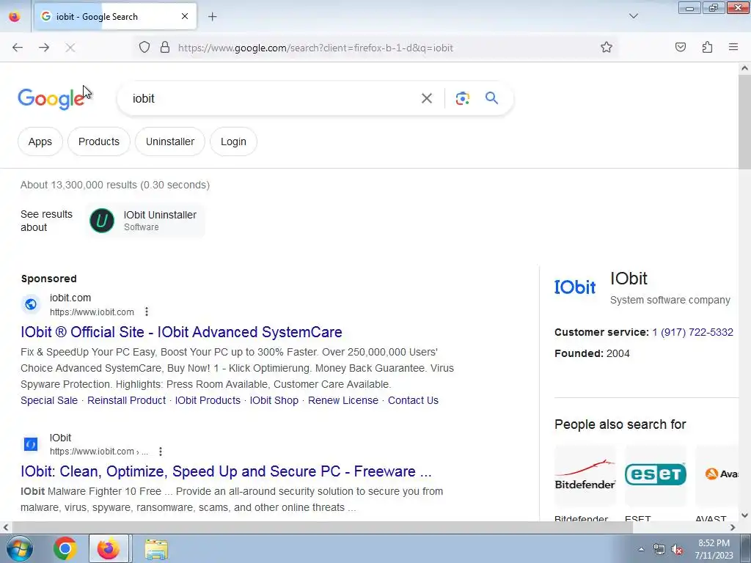Click the Special Sale sitelink

[x=49, y=400]
